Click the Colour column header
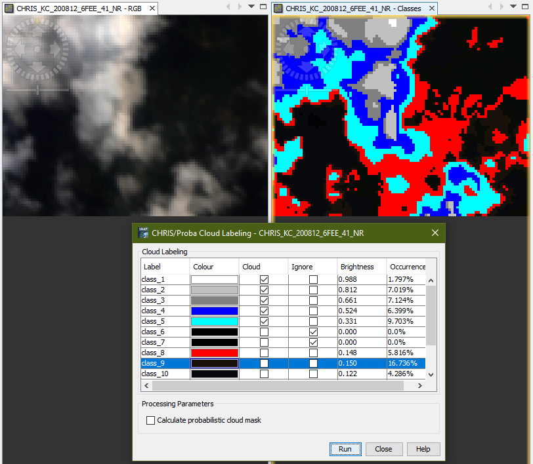Image resolution: width=533 pixels, height=464 pixels. tap(214, 267)
